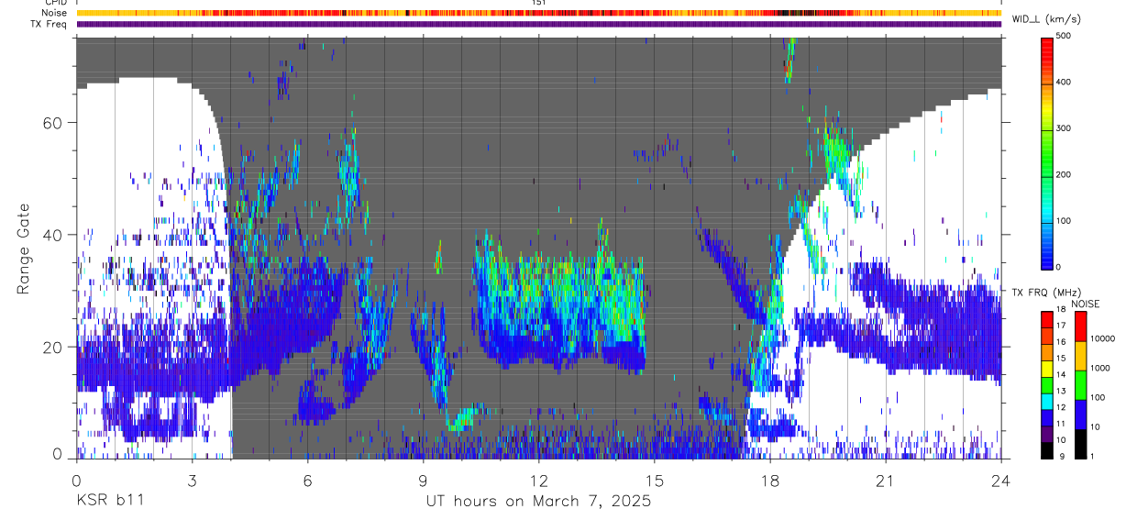1126x520 pixels.
Task: Click the 21 tick on the UT hours axis
Action: point(885,480)
